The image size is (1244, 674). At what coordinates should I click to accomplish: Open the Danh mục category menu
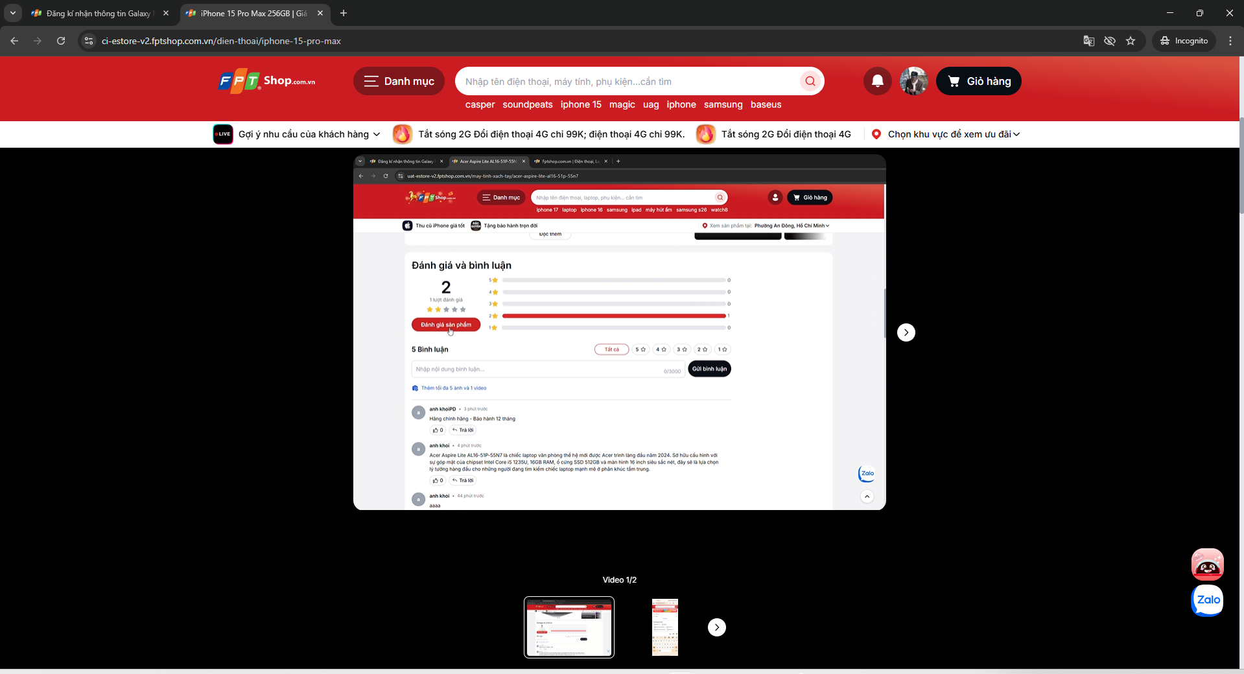[399, 81]
